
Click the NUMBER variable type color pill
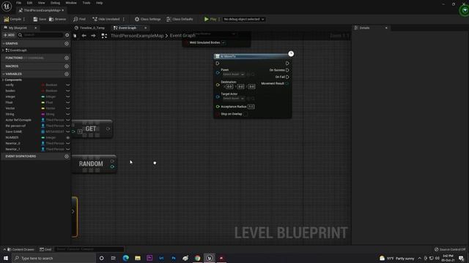point(43,137)
